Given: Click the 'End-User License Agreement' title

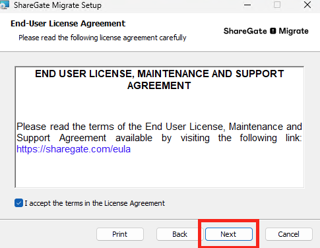Looking at the screenshot, I should (x=68, y=24).
